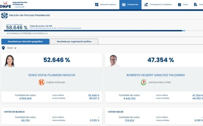203x126 pixels.
Task: Click the location pin icon
Action: point(3,48)
